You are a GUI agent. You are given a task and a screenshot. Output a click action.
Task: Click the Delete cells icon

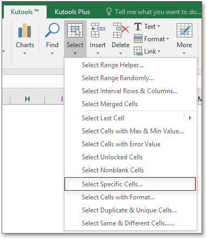[x=121, y=30]
